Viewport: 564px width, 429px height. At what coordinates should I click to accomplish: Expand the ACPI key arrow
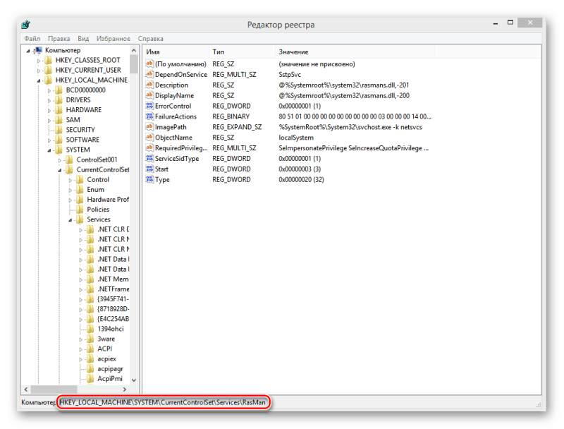80,349
